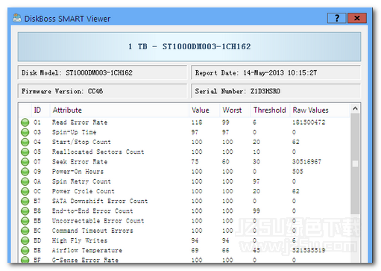The image size is (381, 271).
Task: Open help with the question mark button
Action: pos(337,18)
